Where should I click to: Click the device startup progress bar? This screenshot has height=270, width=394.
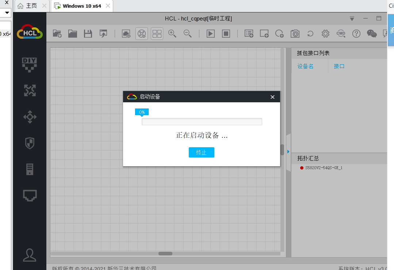click(x=202, y=122)
